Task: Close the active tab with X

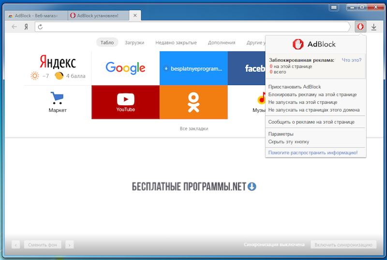Action: pos(135,15)
